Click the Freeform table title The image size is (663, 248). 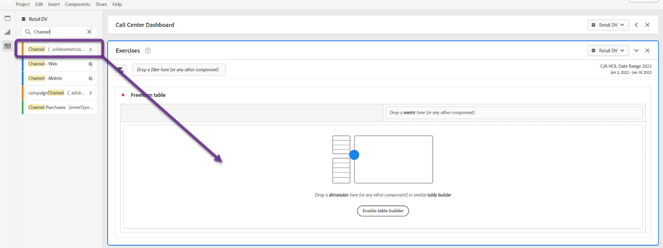click(148, 95)
